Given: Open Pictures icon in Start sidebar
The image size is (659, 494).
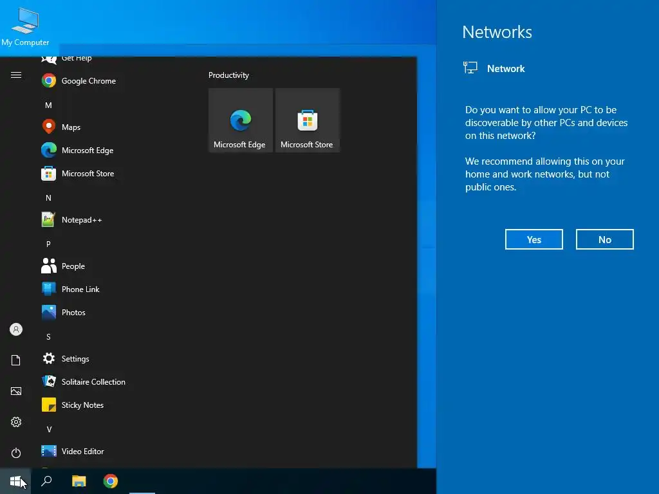Looking at the screenshot, I should 16,391.
